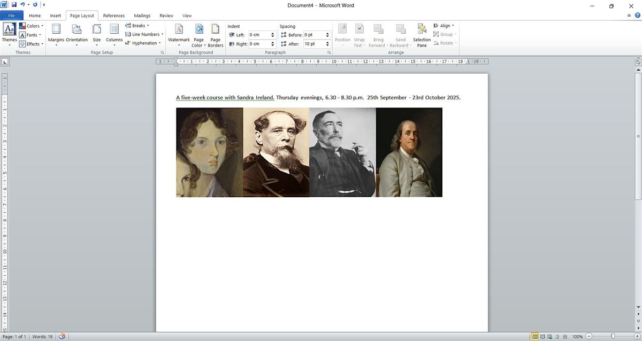
Task: Click the Page Borders icon
Action: pos(215,35)
